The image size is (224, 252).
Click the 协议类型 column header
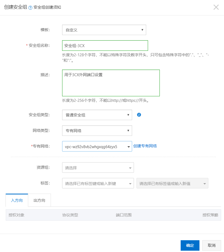(70, 215)
